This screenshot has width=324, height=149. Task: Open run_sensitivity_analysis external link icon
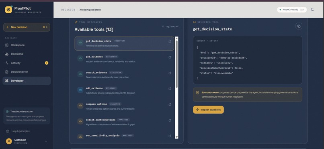(x=170, y=136)
